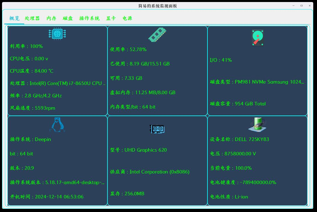Click the text 已使用 : 8.19 GB/15.51 GB
The height and width of the screenshot is (212, 317).
pos(140,64)
